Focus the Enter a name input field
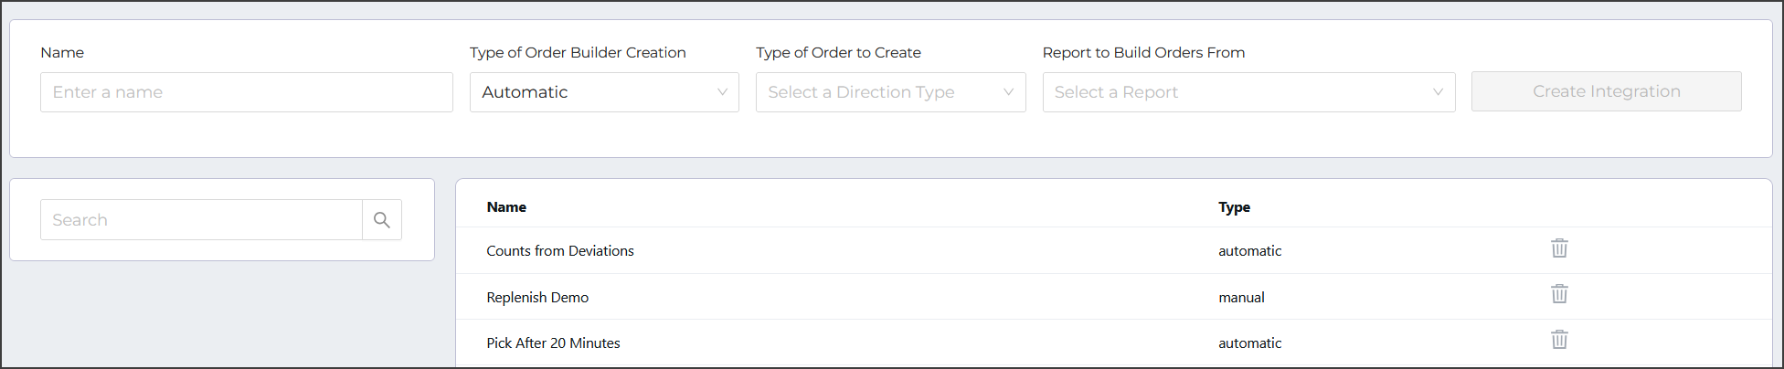This screenshot has width=1784, height=369. [247, 92]
